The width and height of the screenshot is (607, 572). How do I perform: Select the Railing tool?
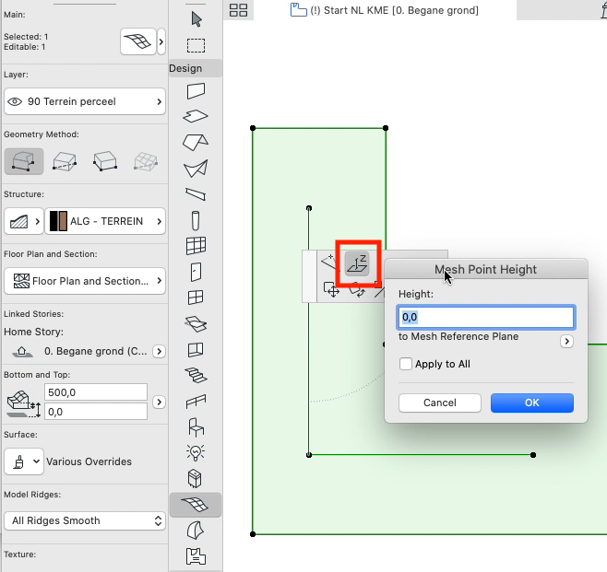click(x=196, y=402)
